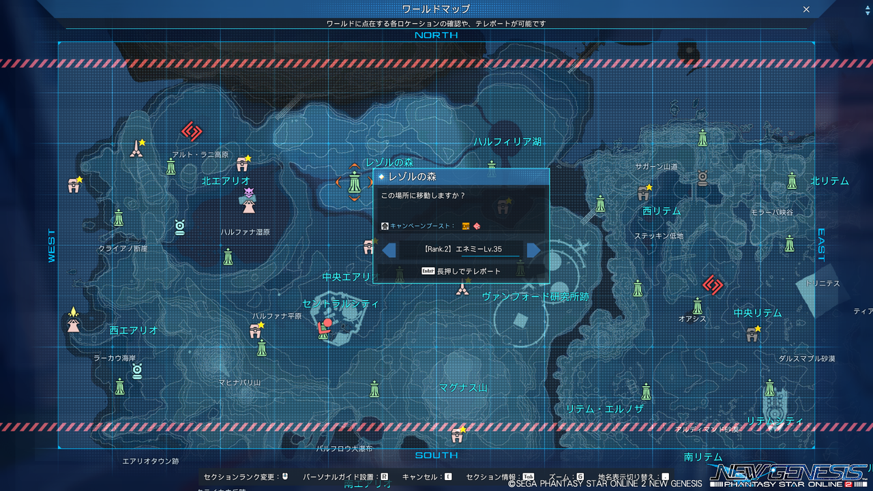Click the starred cocoon under ハルファナ平原
The image size is (873, 491).
click(256, 331)
